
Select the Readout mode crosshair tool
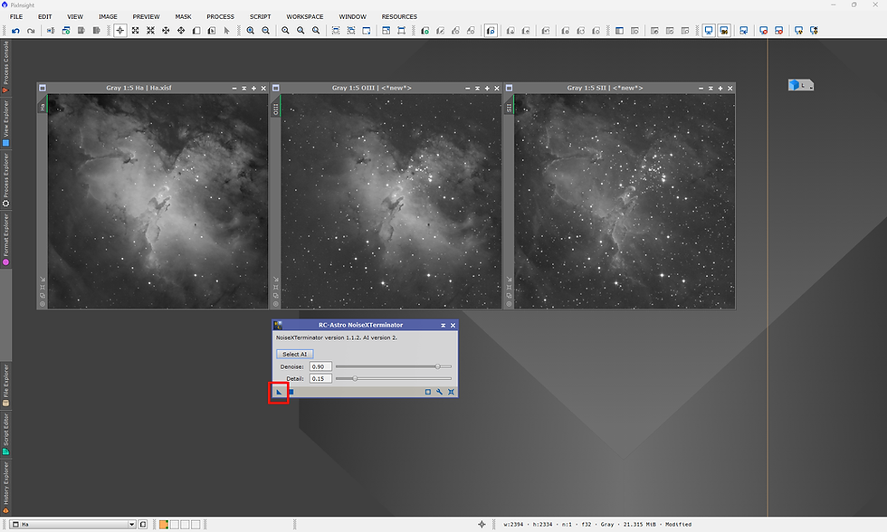119,31
